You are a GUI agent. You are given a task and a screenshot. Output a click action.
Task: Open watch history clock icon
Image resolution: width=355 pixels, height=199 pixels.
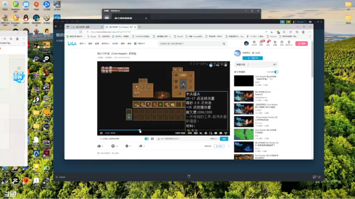pyautogui.click(x=282, y=43)
